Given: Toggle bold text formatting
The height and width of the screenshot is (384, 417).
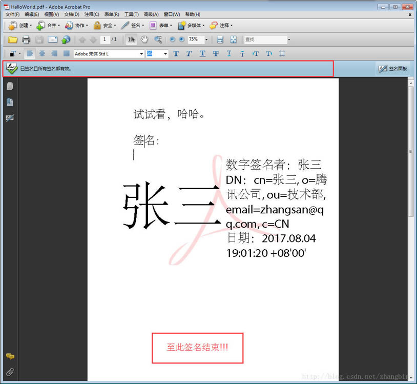Looking at the screenshot, I should (176, 54).
